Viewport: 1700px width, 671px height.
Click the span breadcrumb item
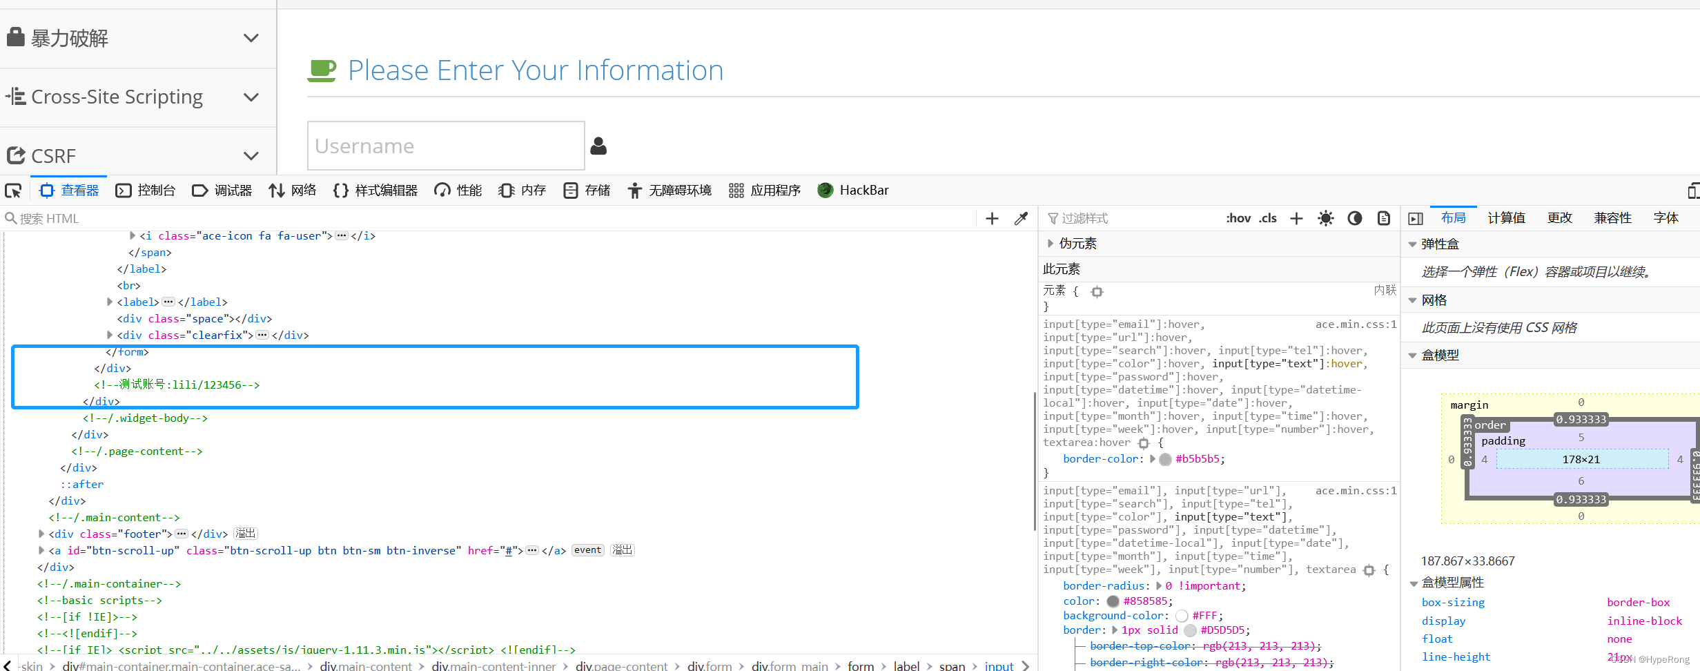[x=952, y=665]
